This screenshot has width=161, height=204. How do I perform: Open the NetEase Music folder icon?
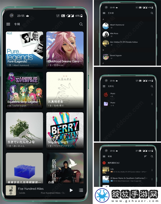[106, 95]
